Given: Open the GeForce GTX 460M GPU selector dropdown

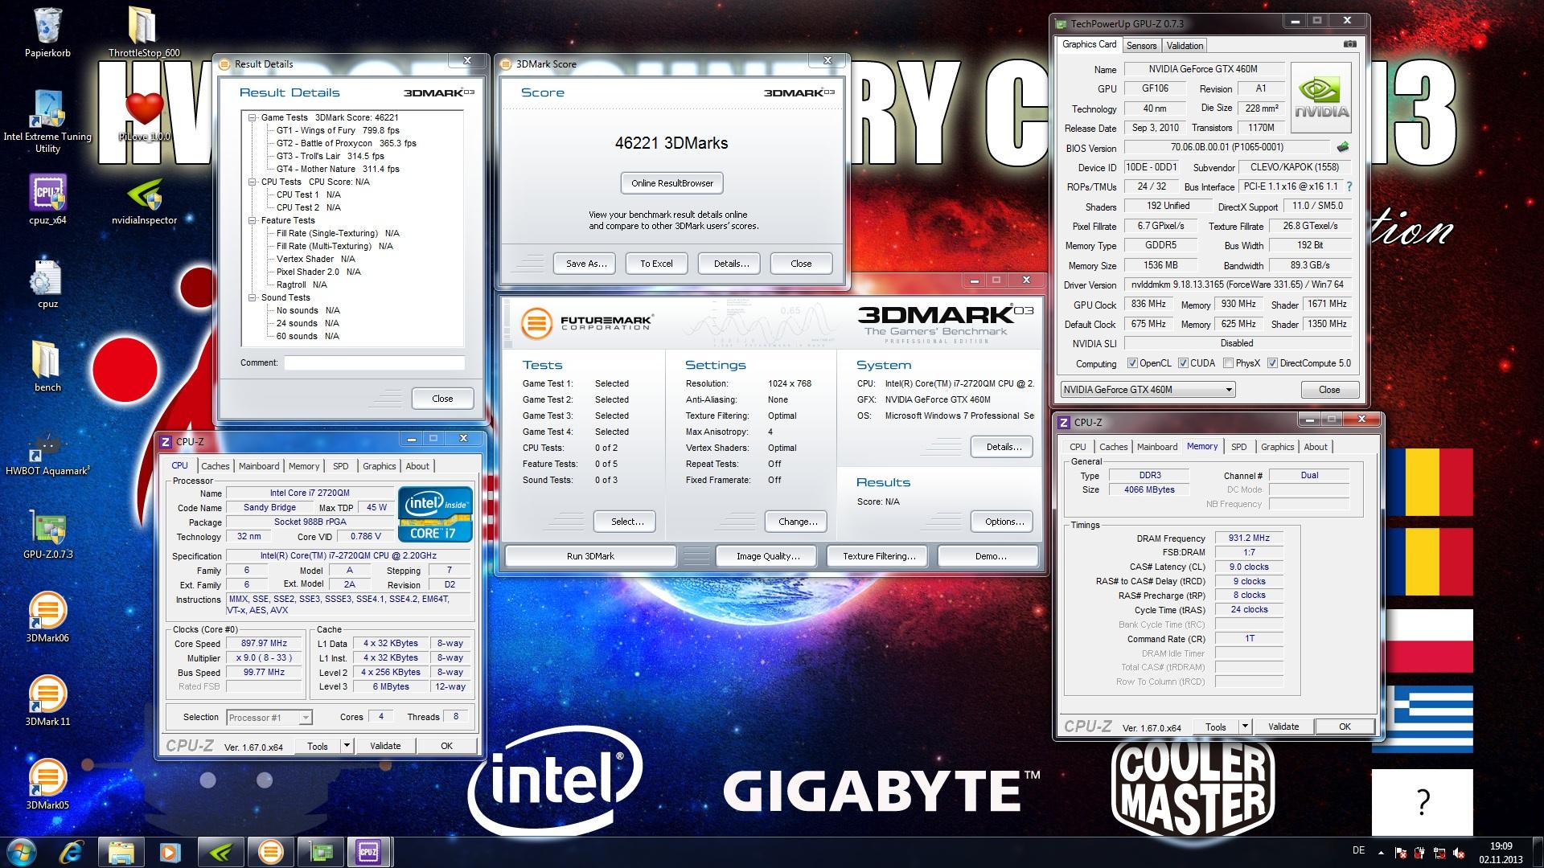Looking at the screenshot, I should 1147,390.
